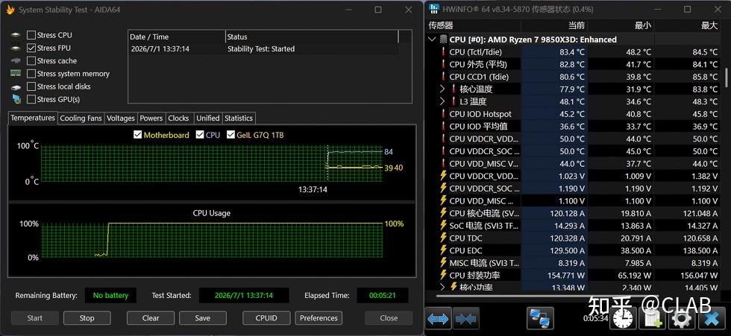Image resolution: width=731 pixels, height=336 pixels.
Task: Click the HWiNFO logo icon in title bar
Action: click(x=434, y=9)
